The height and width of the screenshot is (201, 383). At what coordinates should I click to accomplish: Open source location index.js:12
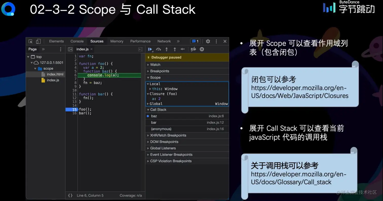[x=215, y=122]
